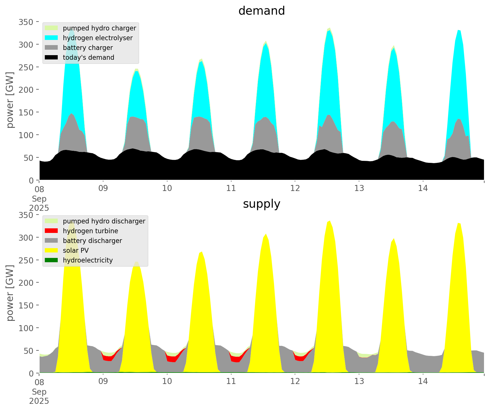Click the yellow solar PV legend swatch
Screen dimensions: 490x411
coord(52,250)
